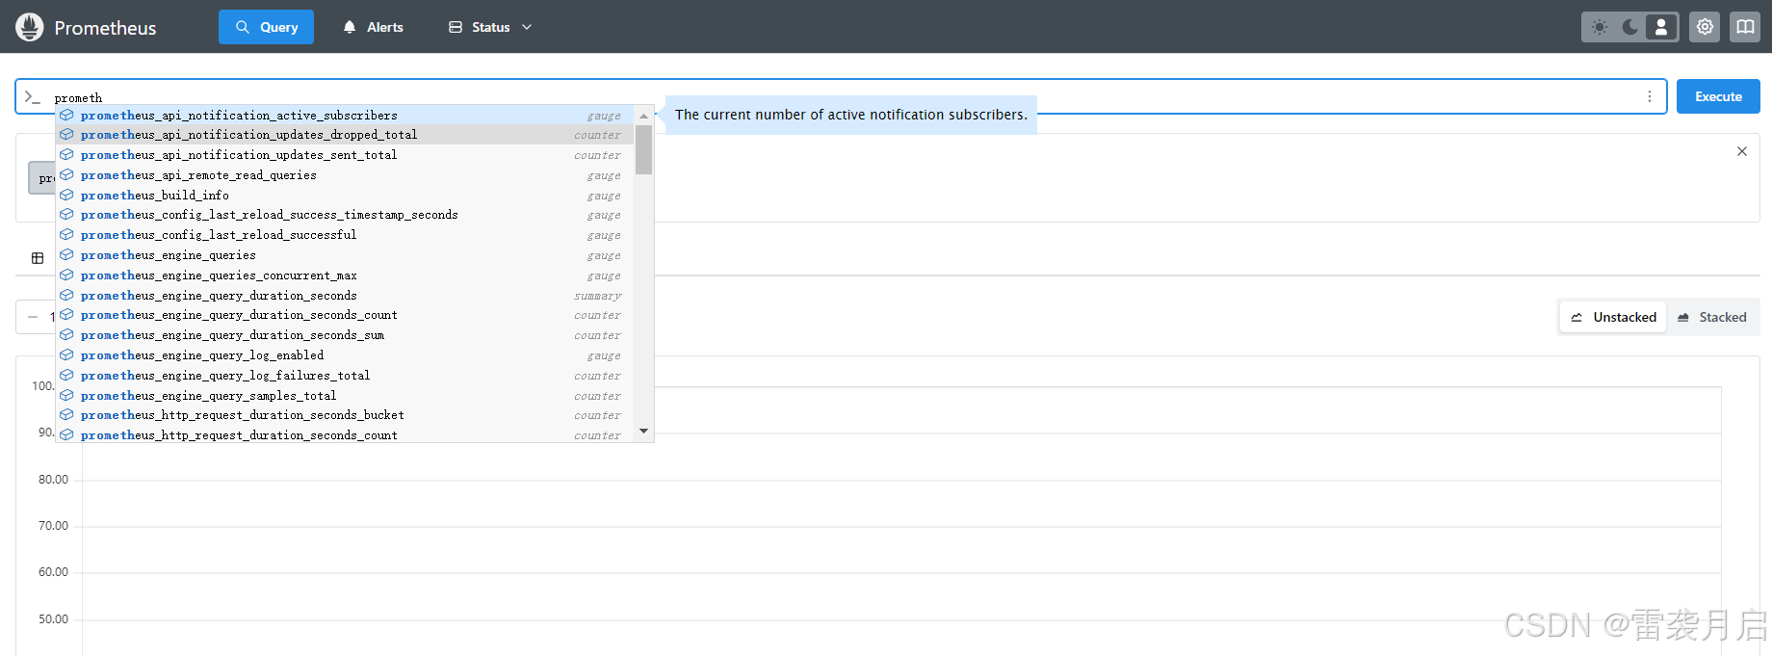Image resolution: width=1772 pixels, height=656 pixels.
Task: Select browser-preferred theme user icon
Action: [1661, 27]
